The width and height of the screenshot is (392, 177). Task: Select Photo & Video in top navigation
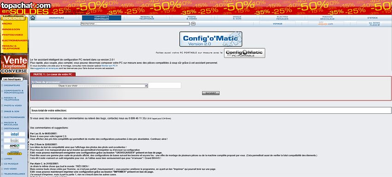191,18
